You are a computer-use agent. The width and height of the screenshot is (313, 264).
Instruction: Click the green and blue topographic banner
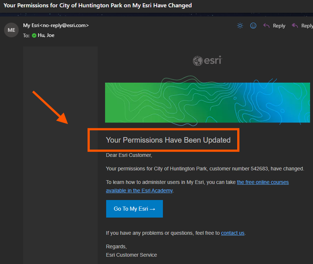point(208,102)
